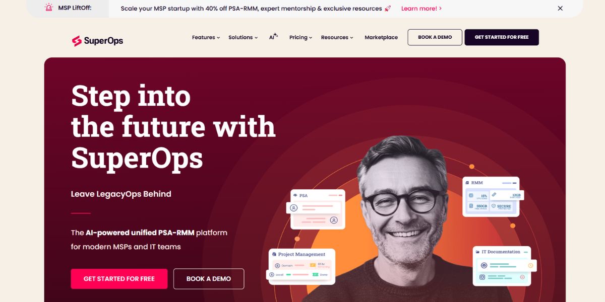Select the PSA card illustration

coord(316,209)
